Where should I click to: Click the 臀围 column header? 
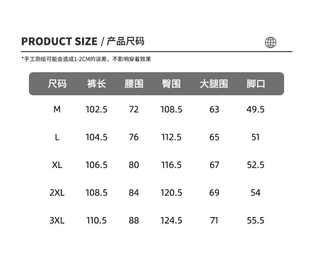[171, 83]
